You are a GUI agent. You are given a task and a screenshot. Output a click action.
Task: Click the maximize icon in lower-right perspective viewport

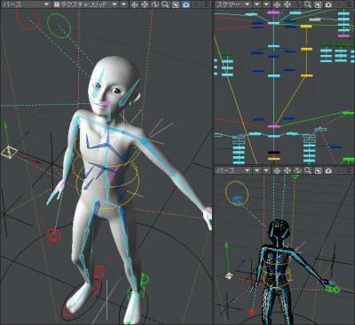[x=318, y=170]
